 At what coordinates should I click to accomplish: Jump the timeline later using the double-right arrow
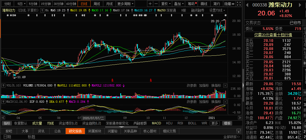[240, 118]
